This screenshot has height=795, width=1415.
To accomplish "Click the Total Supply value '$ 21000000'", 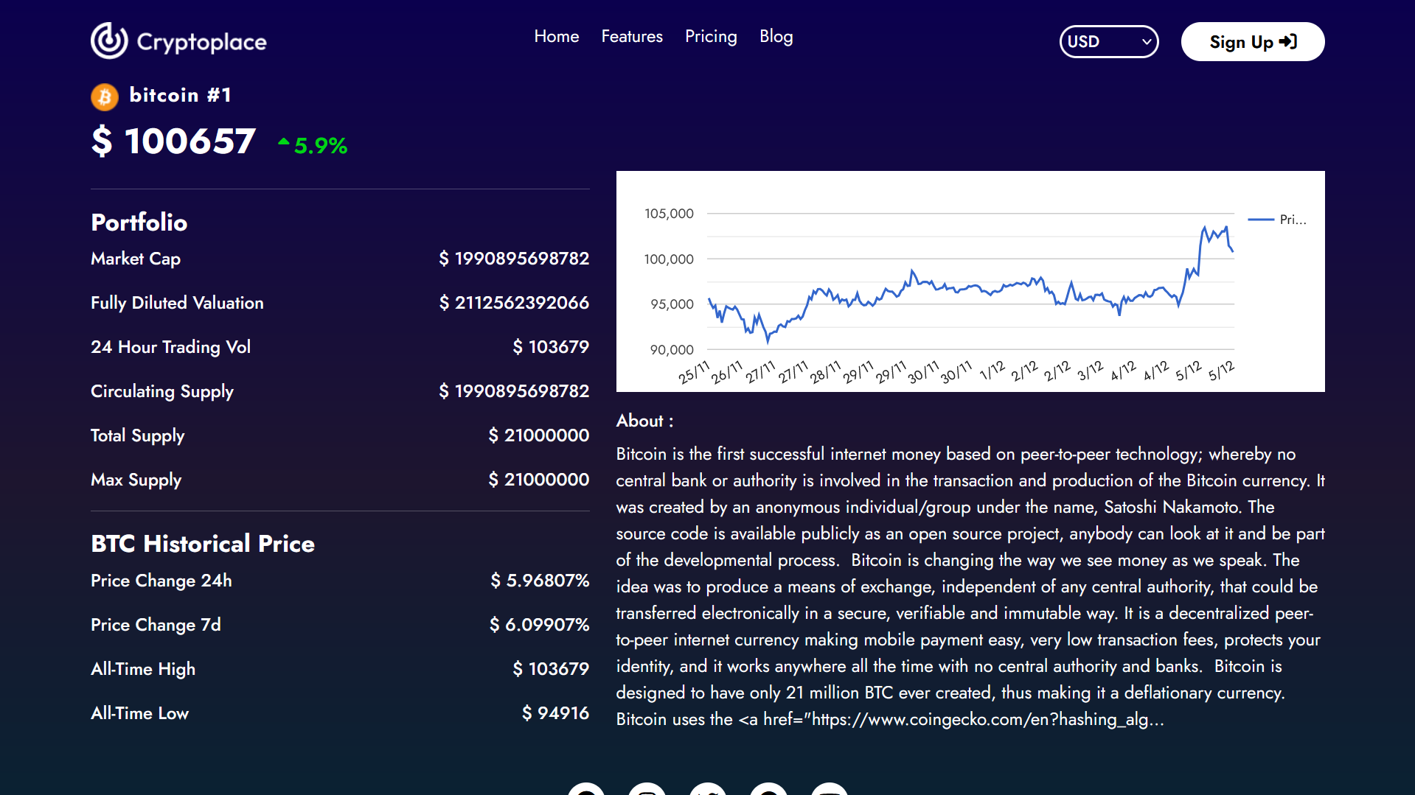I will [539, 435].
